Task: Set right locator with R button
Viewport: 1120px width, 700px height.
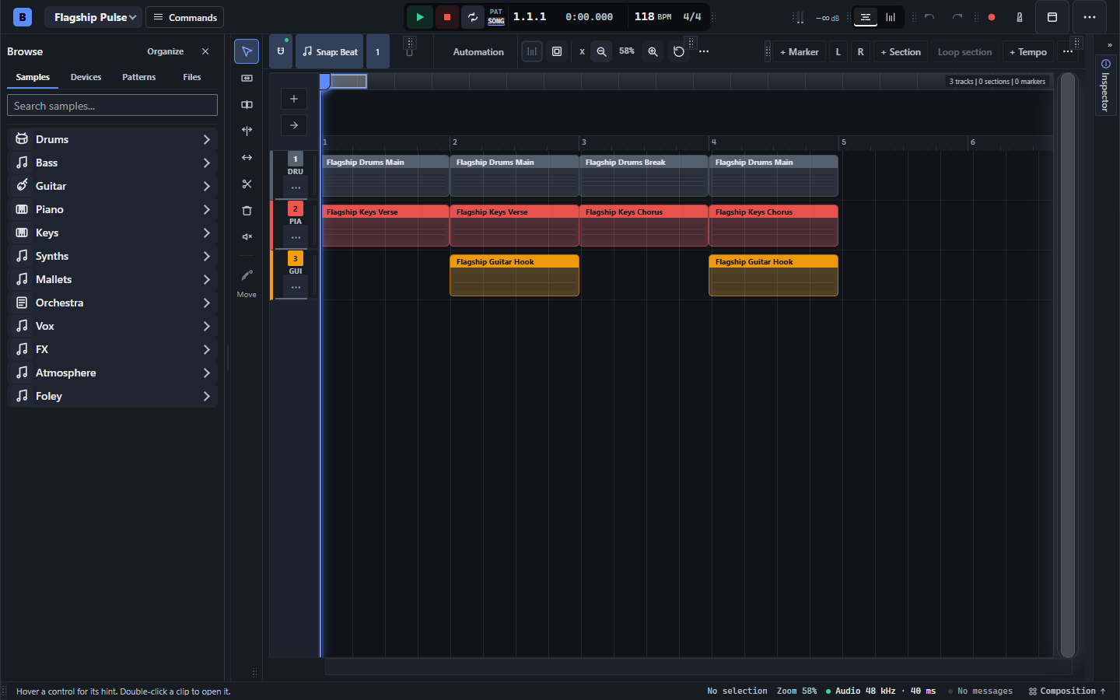Action: click(x=860, y=52)
